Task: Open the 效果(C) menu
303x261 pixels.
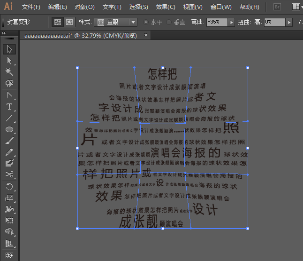Action: coord(166,7)
